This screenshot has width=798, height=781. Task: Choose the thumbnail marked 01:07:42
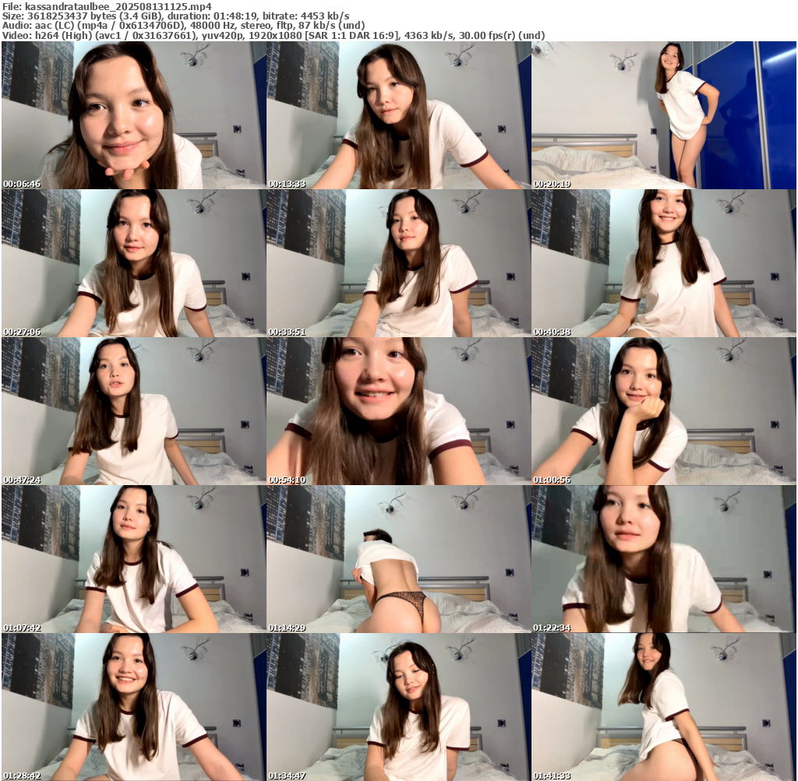133,559
